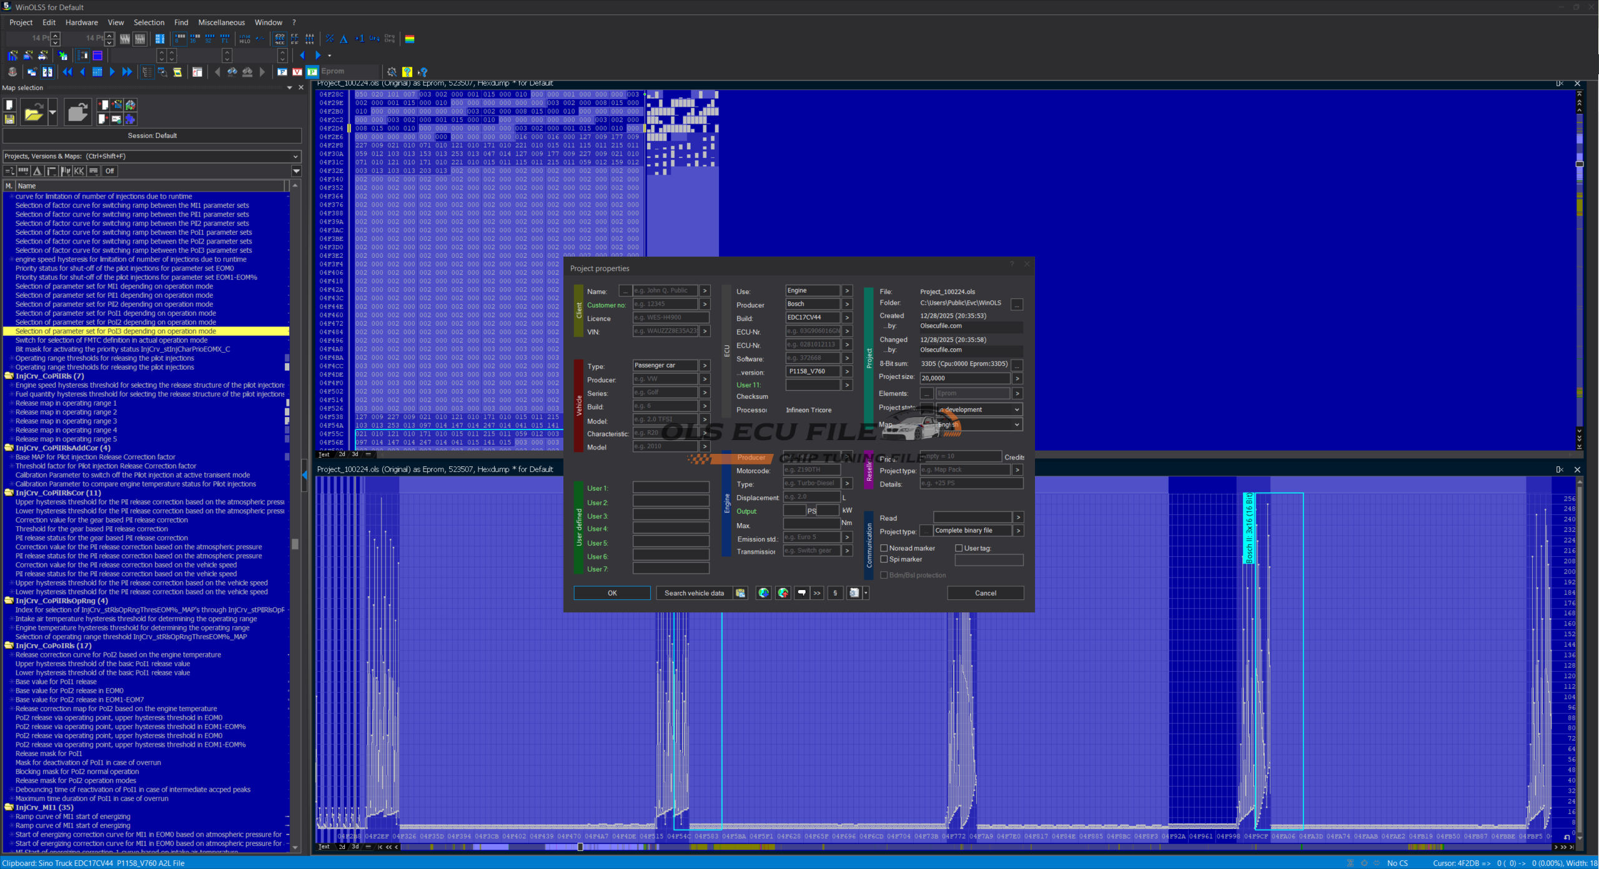Open the Miscellaneous menu
Screen dimensions: 1599x869
pyautogui.click(x=221, y=22)
